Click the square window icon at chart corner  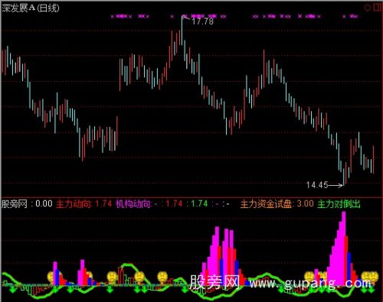(377, 7)
